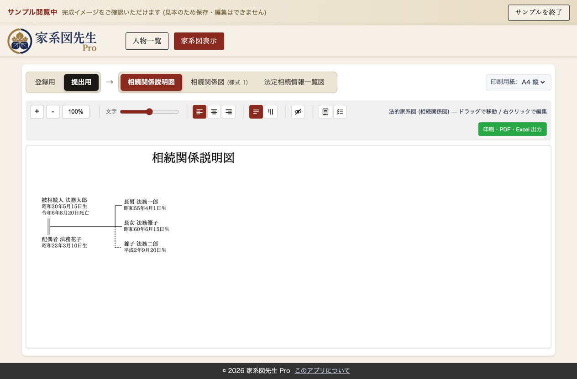Open the 印刷用紙 A4 縦 dropdown
The image size is (577, 379).
click(518, 82)
